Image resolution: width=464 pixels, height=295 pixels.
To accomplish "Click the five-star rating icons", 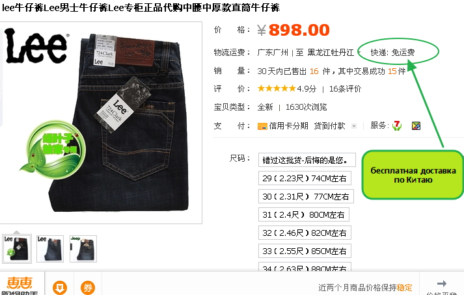I will pyautogui.click(x=277, y=88).
